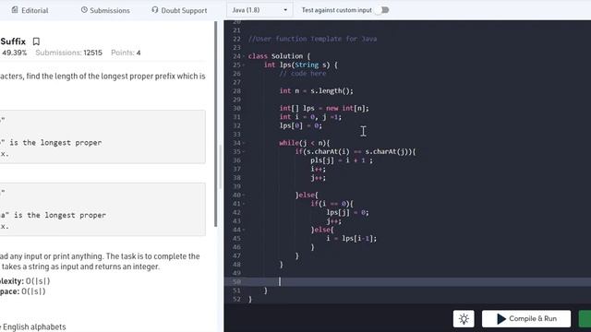Screen dimensions: 591x332
Task: Click the '49.39%' accuracy value
Action: [15, 53]
